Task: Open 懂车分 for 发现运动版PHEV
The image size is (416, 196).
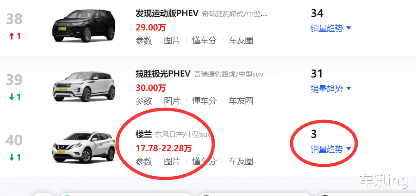Action: (204, 41)
